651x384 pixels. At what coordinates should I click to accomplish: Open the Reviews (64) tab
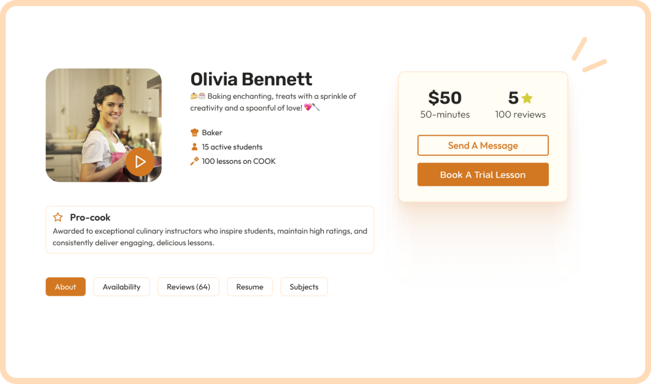tap(188, 287)
